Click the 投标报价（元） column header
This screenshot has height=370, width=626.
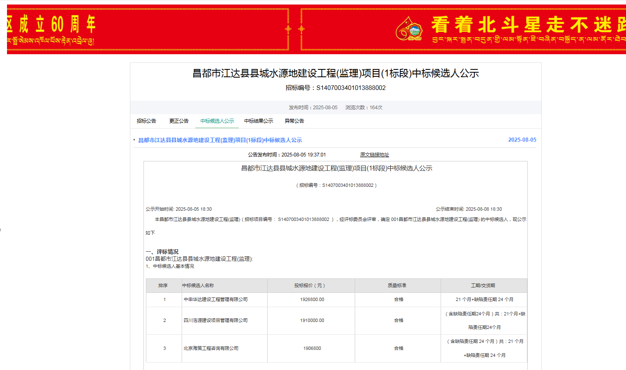[x=310, y=285]
